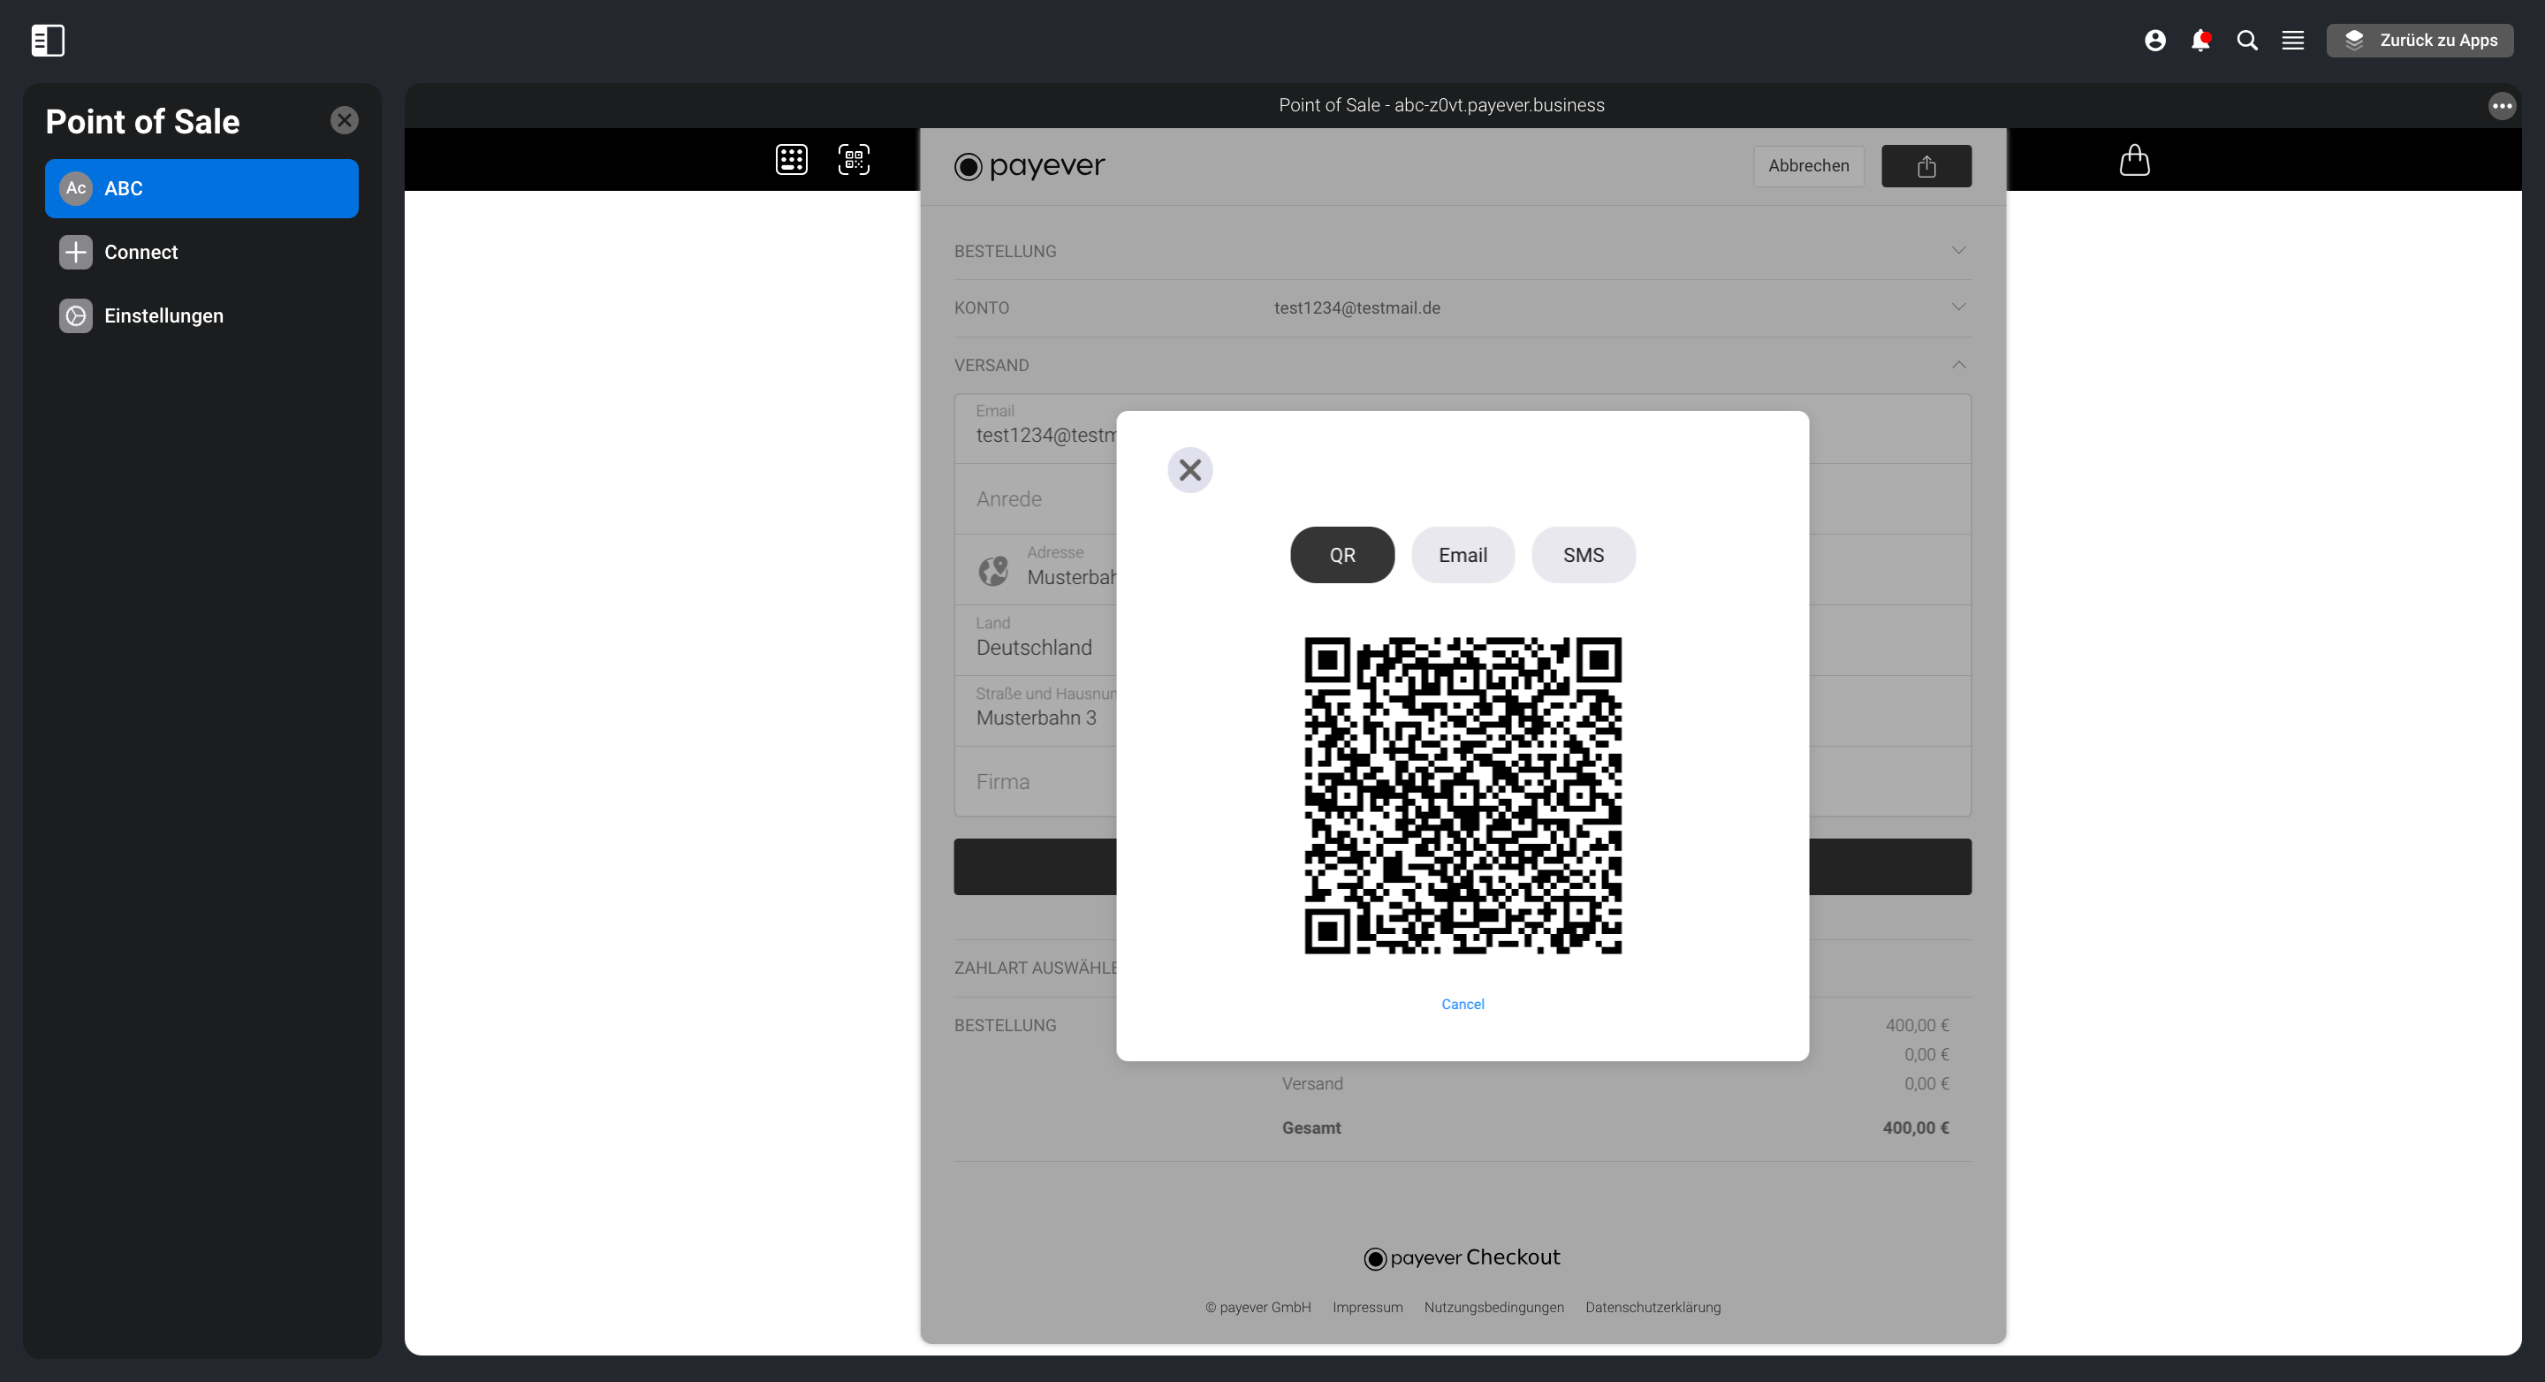Click the test1234@testmail.de account text
Image resolution: width=2545 pixels, height=1382 pixels.
coord(1356,308)
